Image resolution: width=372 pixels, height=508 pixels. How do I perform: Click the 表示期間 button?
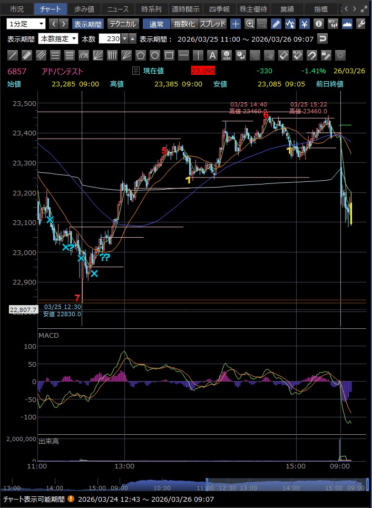point(88,24)
